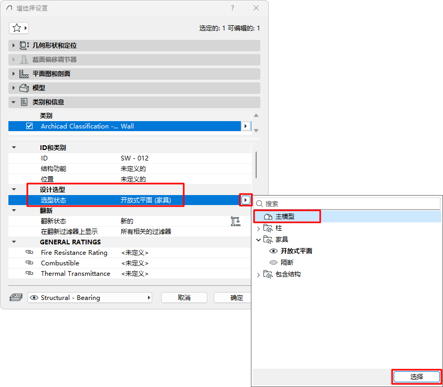Click the section offset modifier panel icon

point(24,60)
